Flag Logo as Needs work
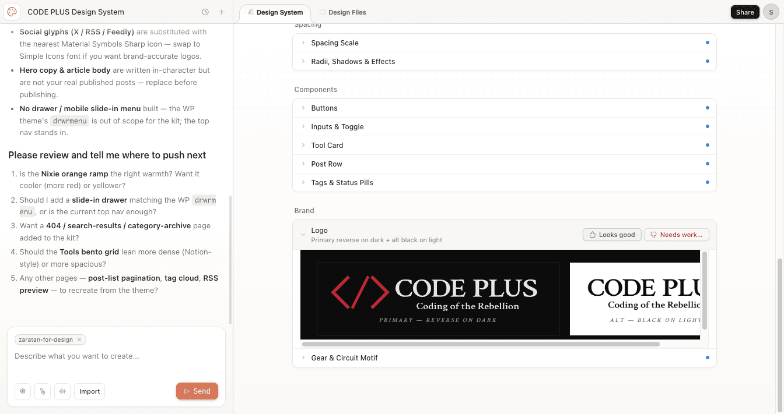 (x=676, y=235)
